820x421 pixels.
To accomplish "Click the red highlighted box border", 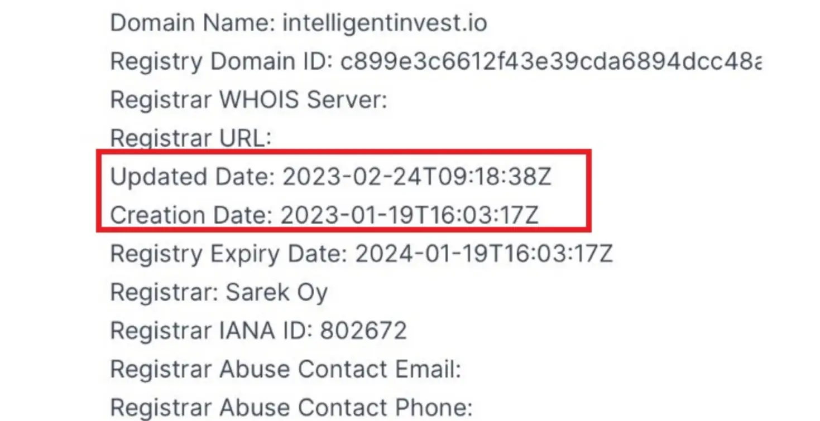I will (x=343, y=151).
